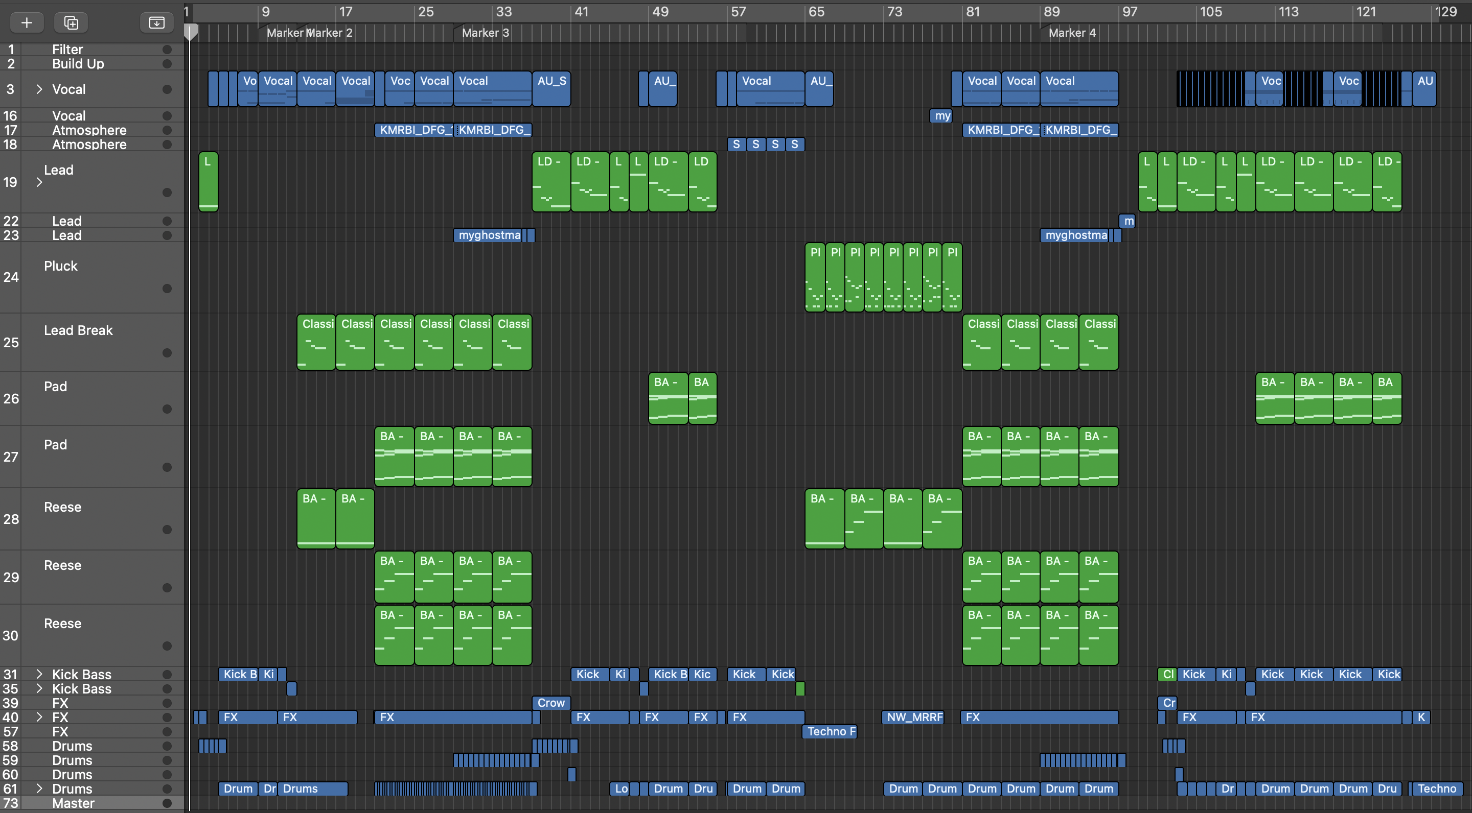
Task: Expand Drums track stack 61
Action: pyautogui.click(x=39, y=788)
